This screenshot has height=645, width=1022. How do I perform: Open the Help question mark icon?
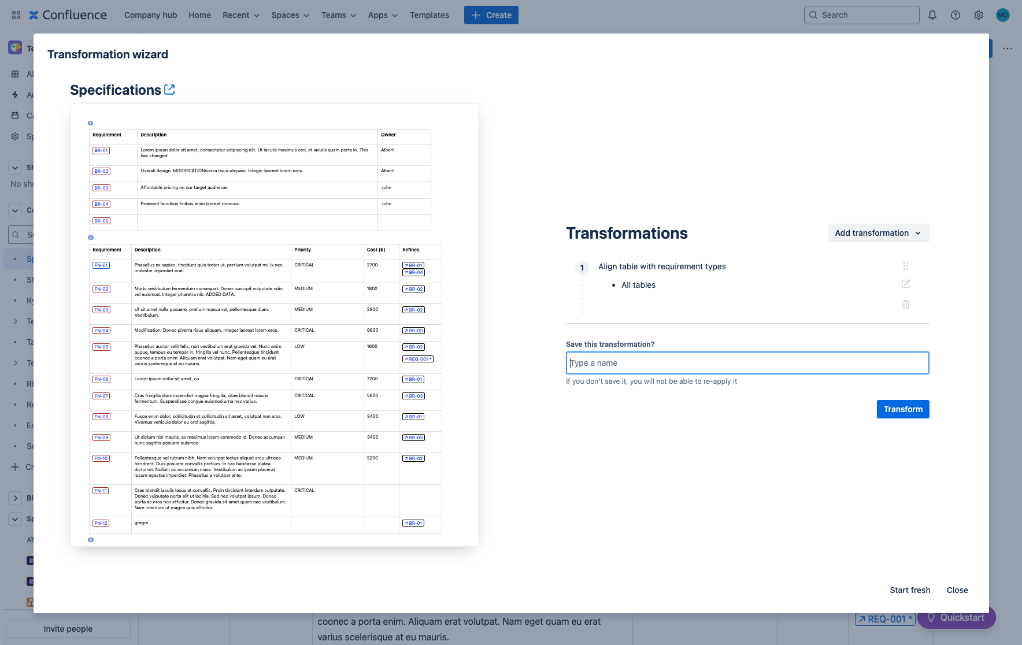pyautogui.click(x=955, y=15)
